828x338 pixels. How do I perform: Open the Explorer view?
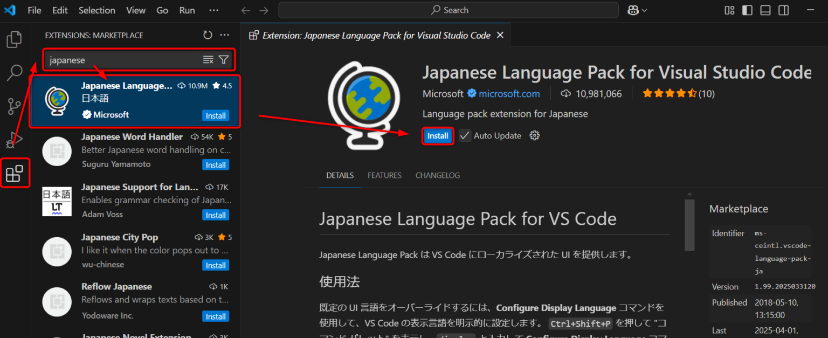pos(15,39)
